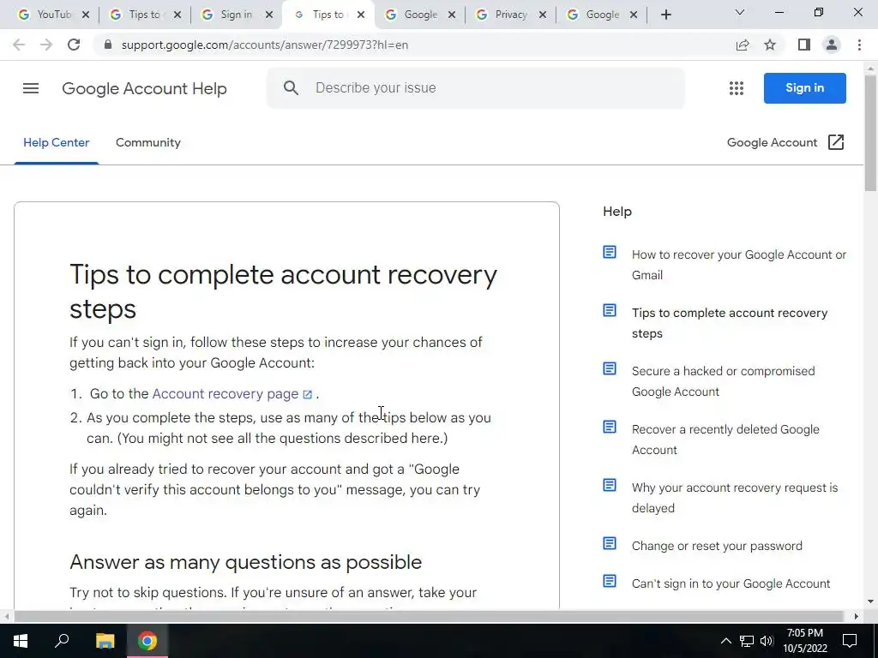Open Recover a recently deleted Google Account
878x658 pixels.
tap(725, 440)
